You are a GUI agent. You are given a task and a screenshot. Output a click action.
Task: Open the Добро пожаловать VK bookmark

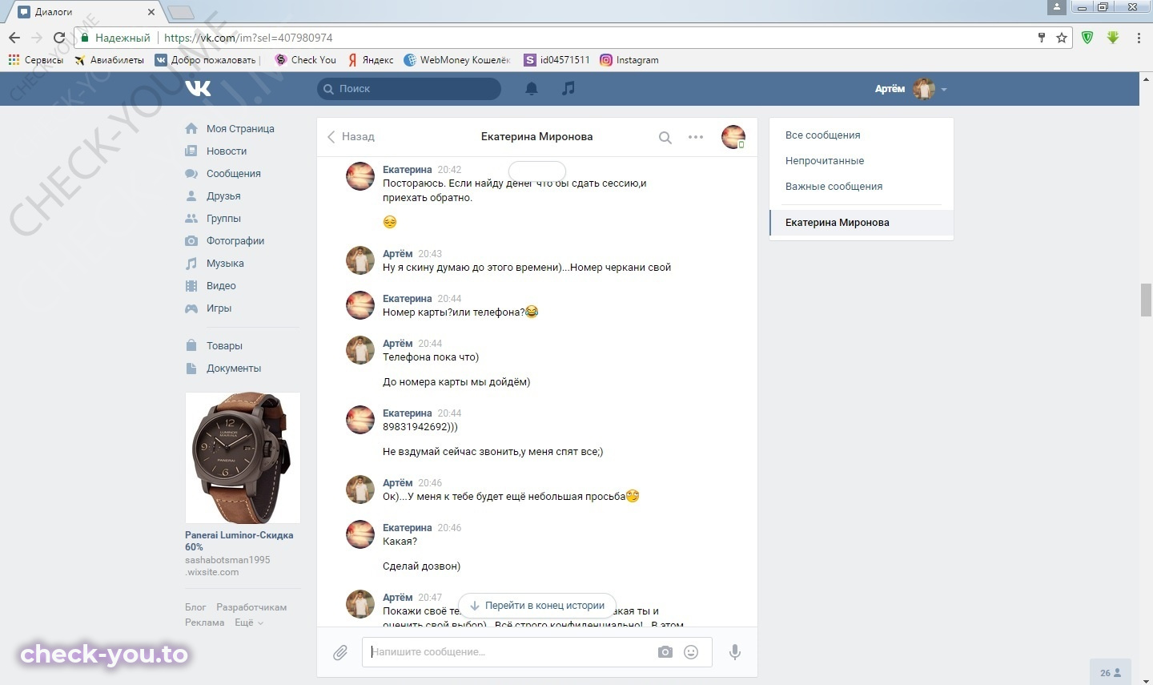(207, 60)
